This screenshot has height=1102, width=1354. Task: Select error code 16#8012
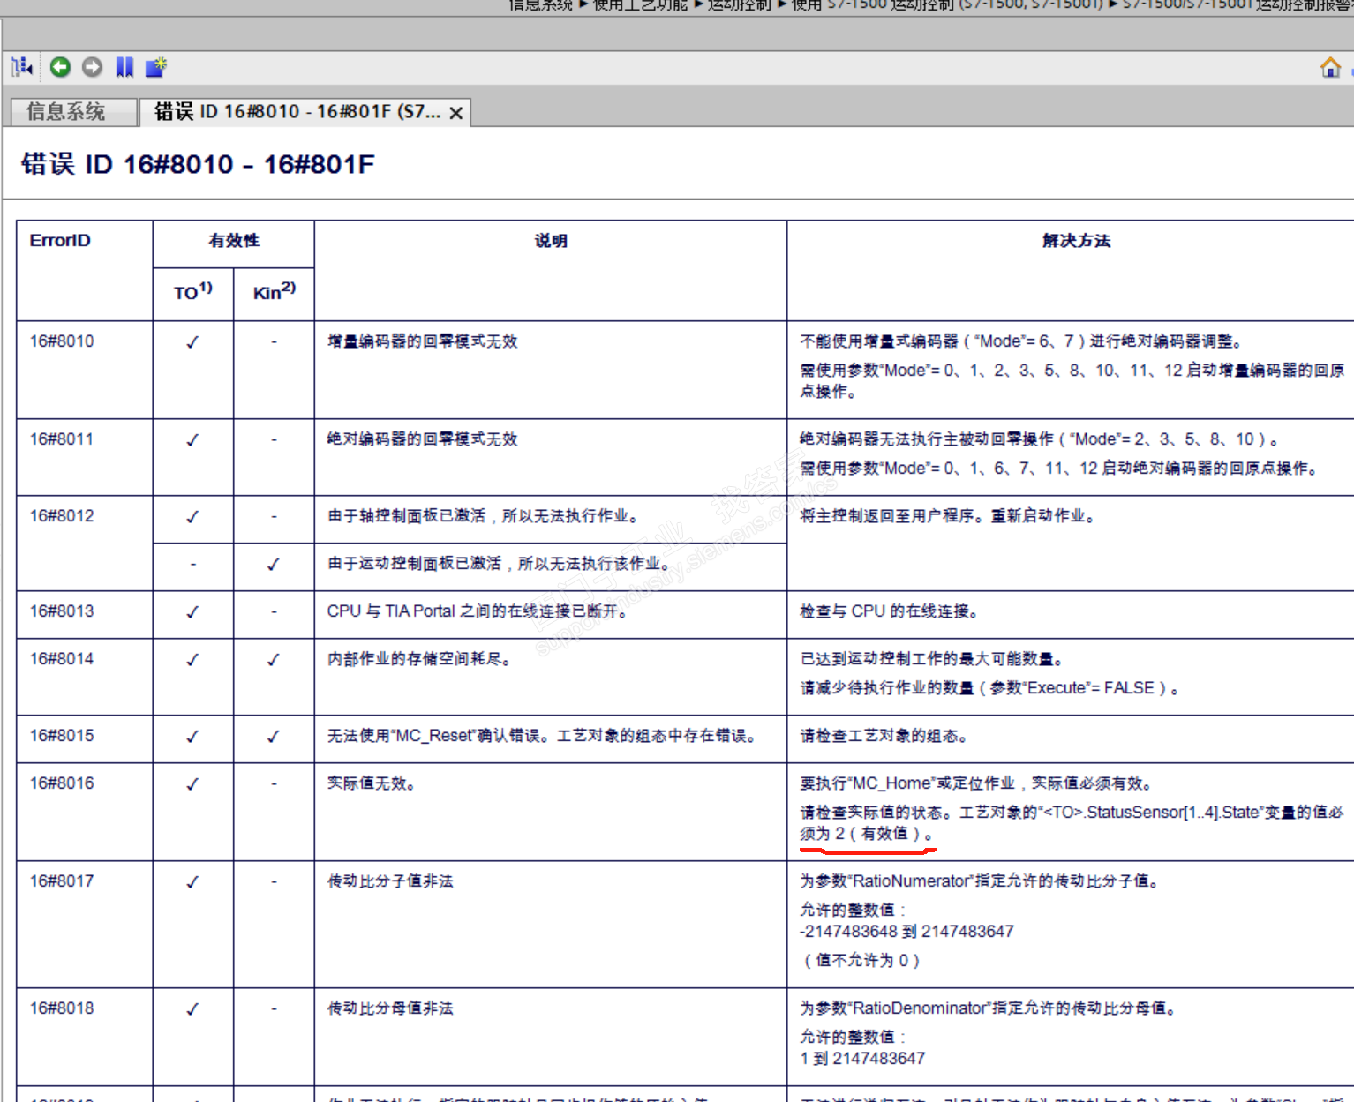pyautogui.click(x=62, y=516)
